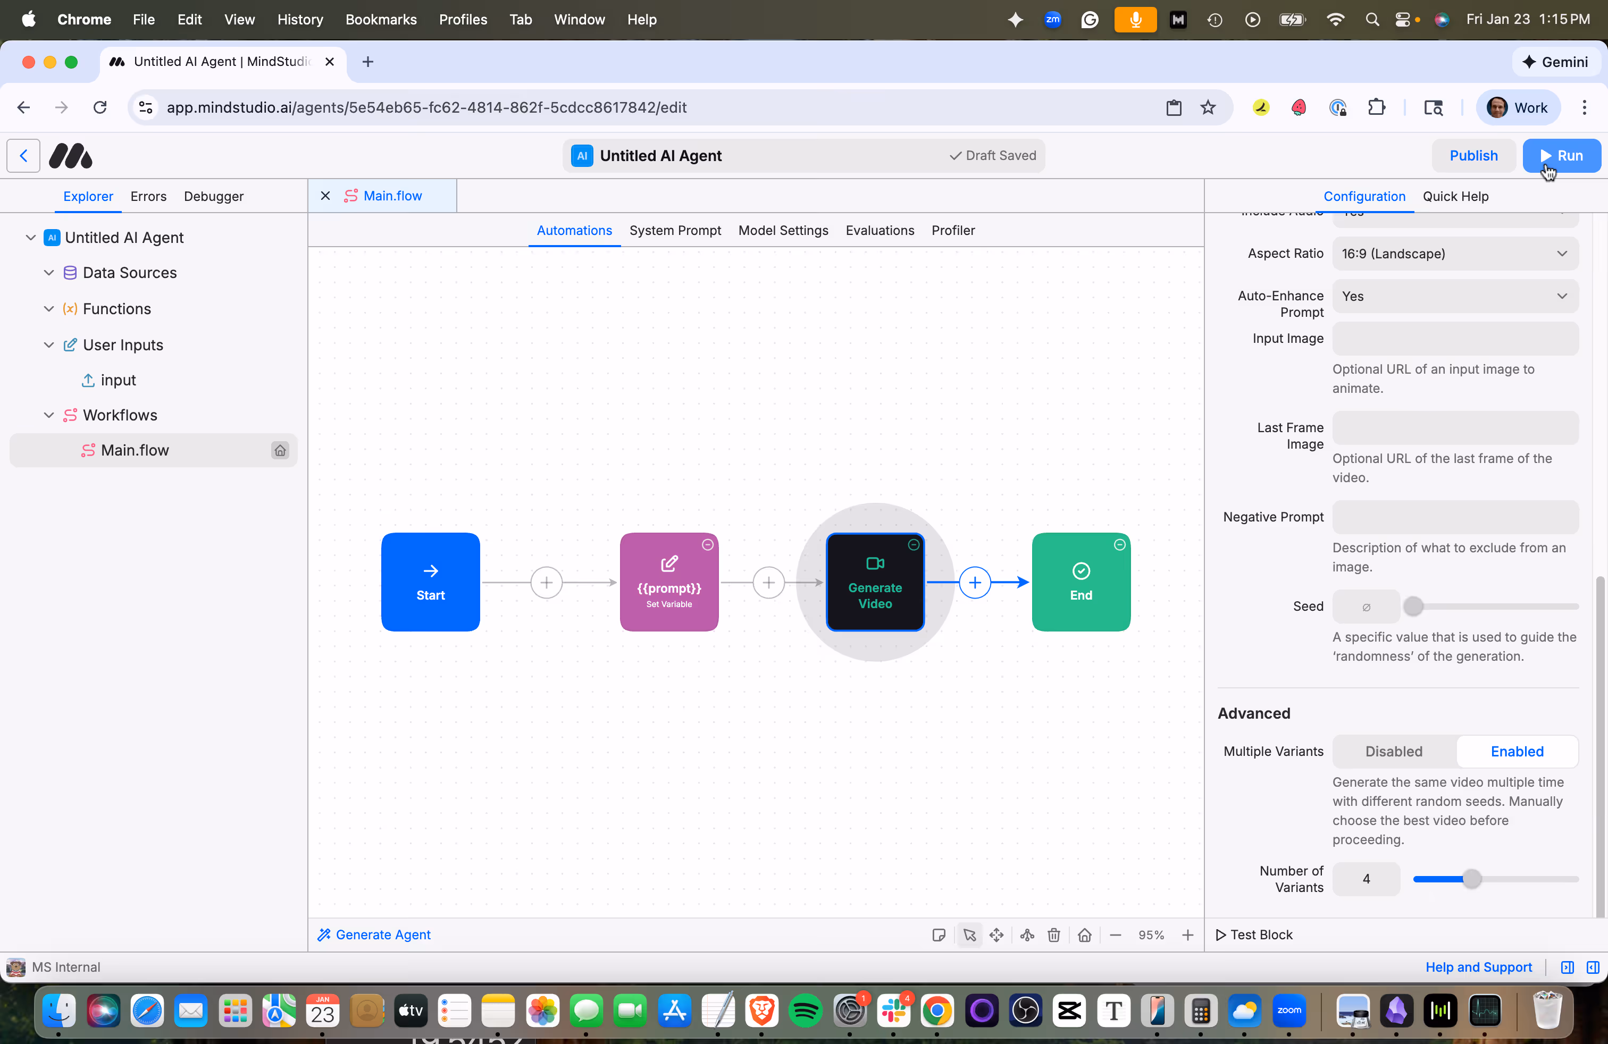This screenshot has height=1044, width=1608.
Task: Open the Profiler tab
Action: [x=953, y=230]
